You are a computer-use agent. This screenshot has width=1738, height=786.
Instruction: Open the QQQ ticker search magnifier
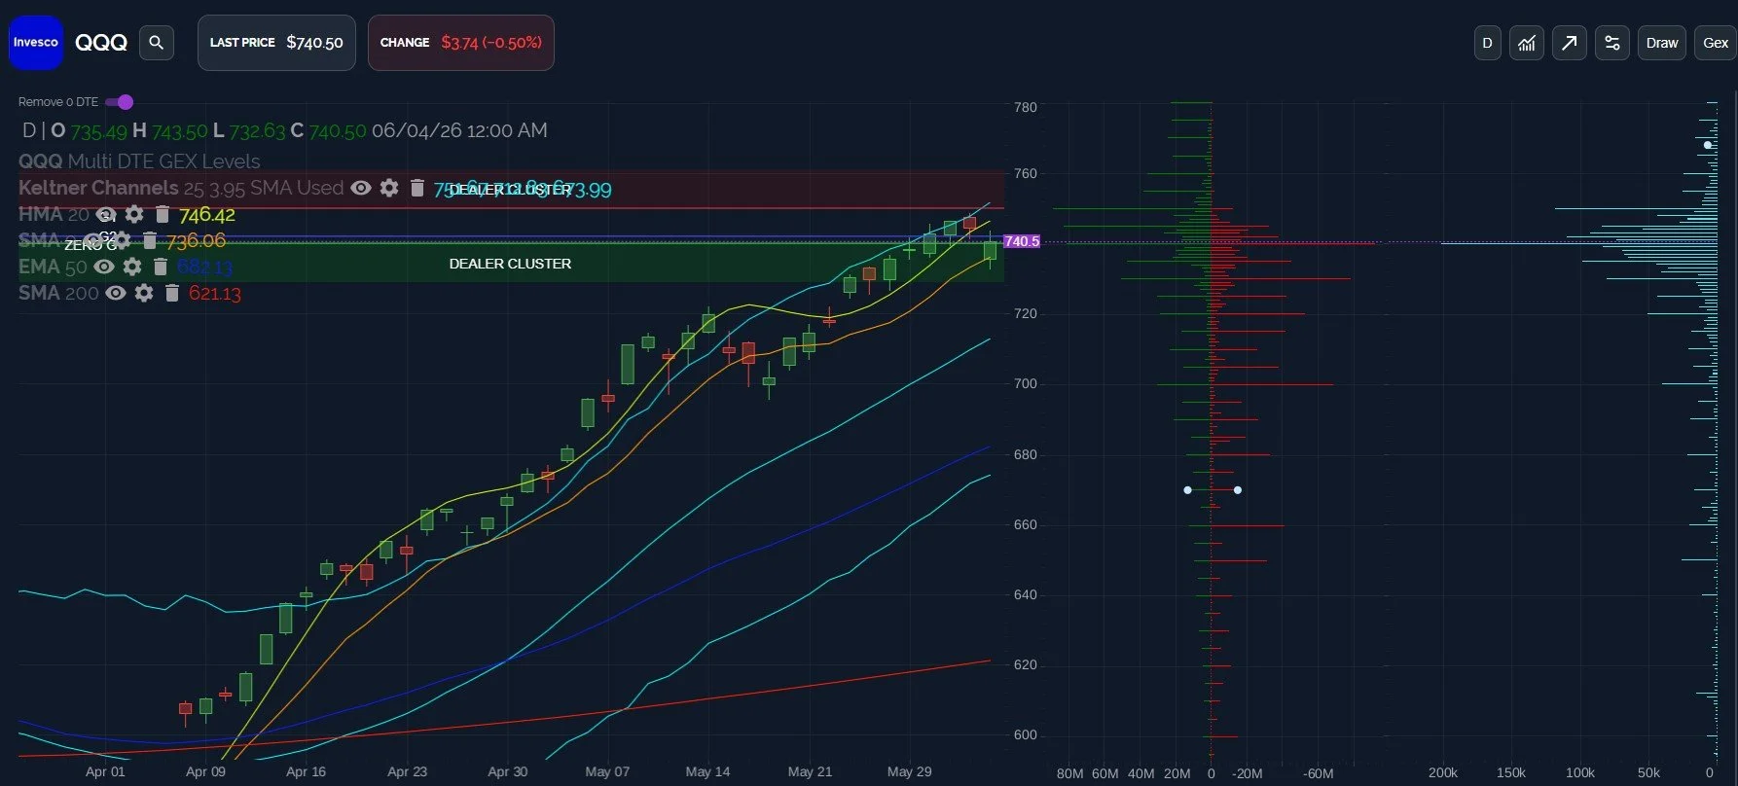coord(156,43)
